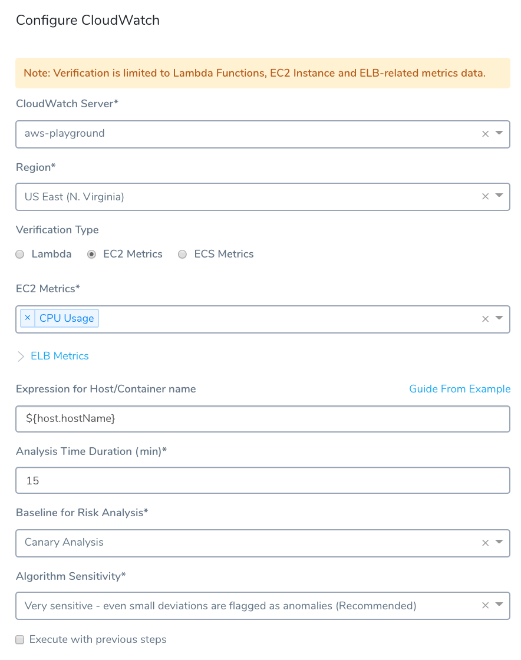Open the Region dropdown arrow
The image size is (521, 660).
click(x=499, y=195)
